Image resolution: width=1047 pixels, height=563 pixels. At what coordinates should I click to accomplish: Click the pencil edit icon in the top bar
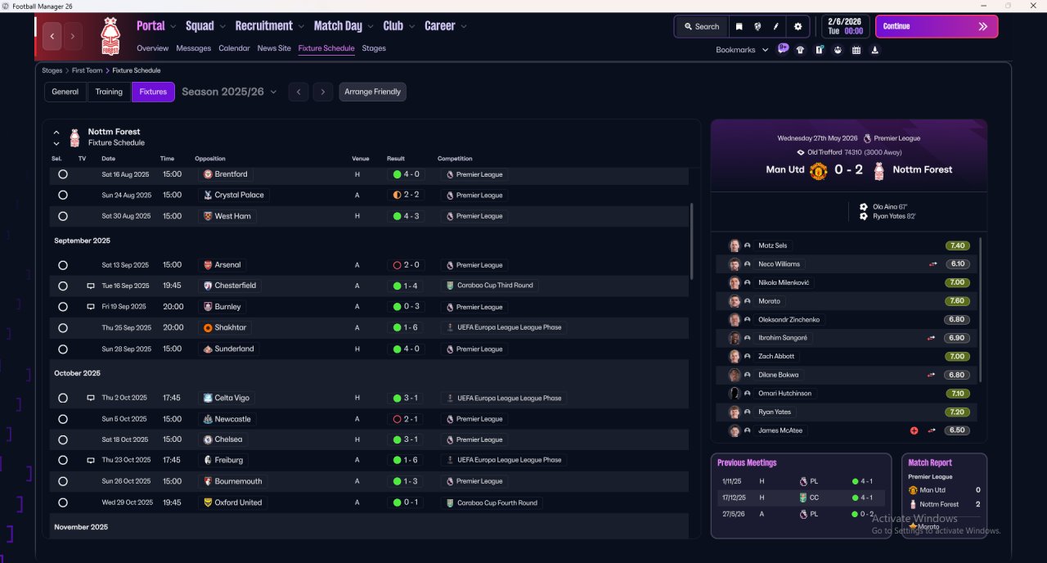(x=776, y=26)
